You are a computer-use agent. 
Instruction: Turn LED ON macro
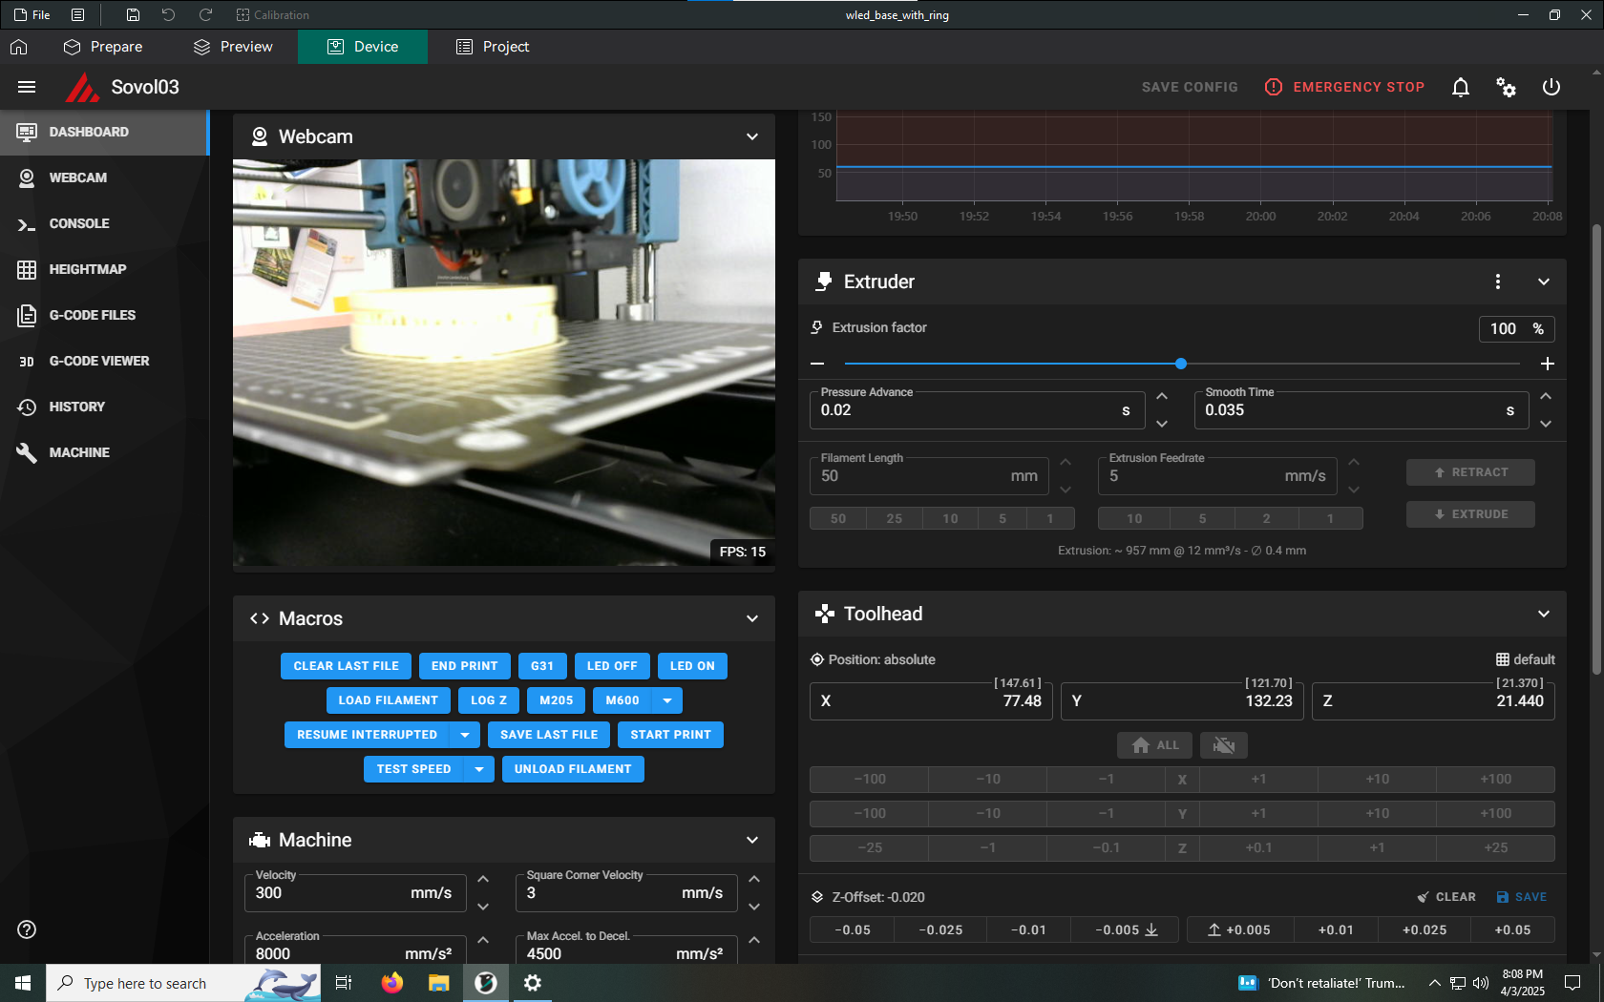(x=692, y=666)
